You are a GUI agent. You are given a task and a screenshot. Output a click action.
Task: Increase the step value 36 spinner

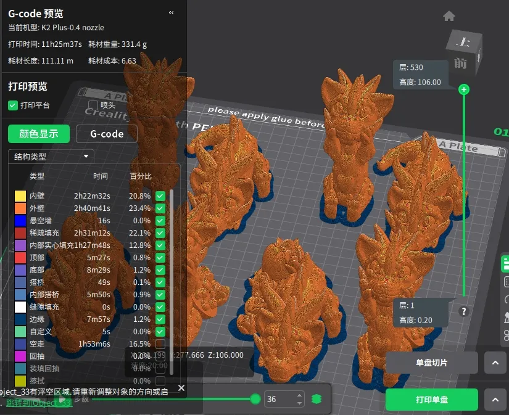[299, 395]
